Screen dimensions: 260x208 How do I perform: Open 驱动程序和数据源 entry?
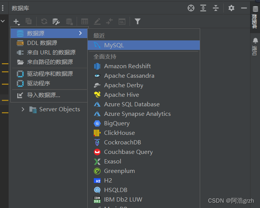(x=49, y=74)
